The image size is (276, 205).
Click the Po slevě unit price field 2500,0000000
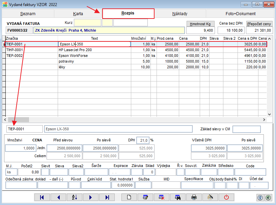[x=101, y=148]
